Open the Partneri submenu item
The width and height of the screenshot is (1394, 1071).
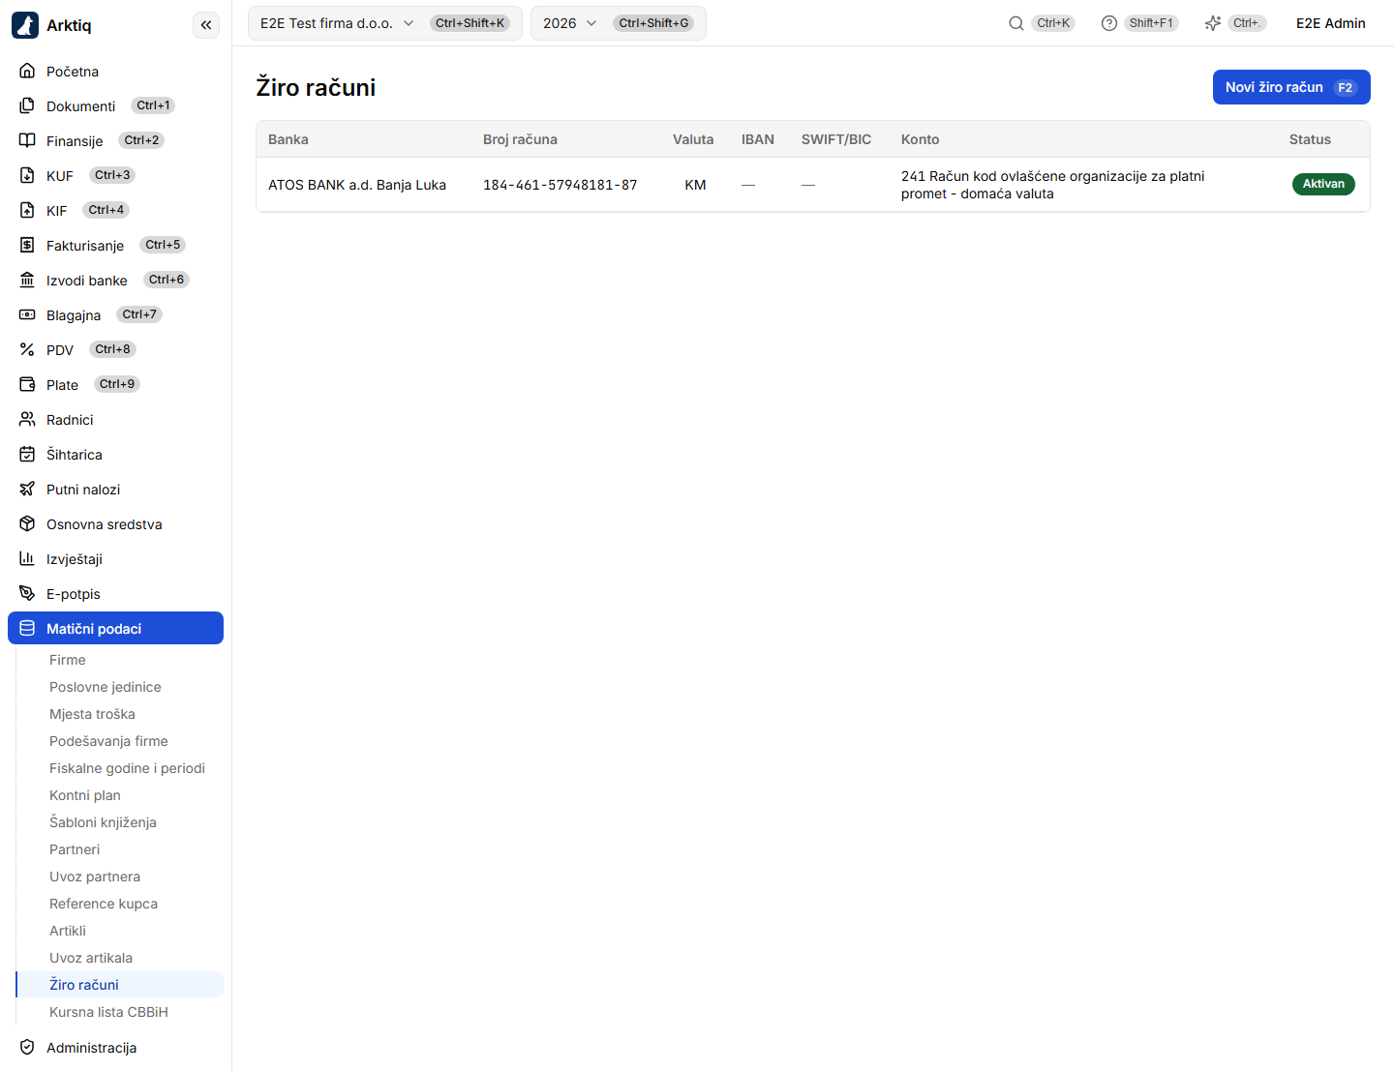point(75,849)
